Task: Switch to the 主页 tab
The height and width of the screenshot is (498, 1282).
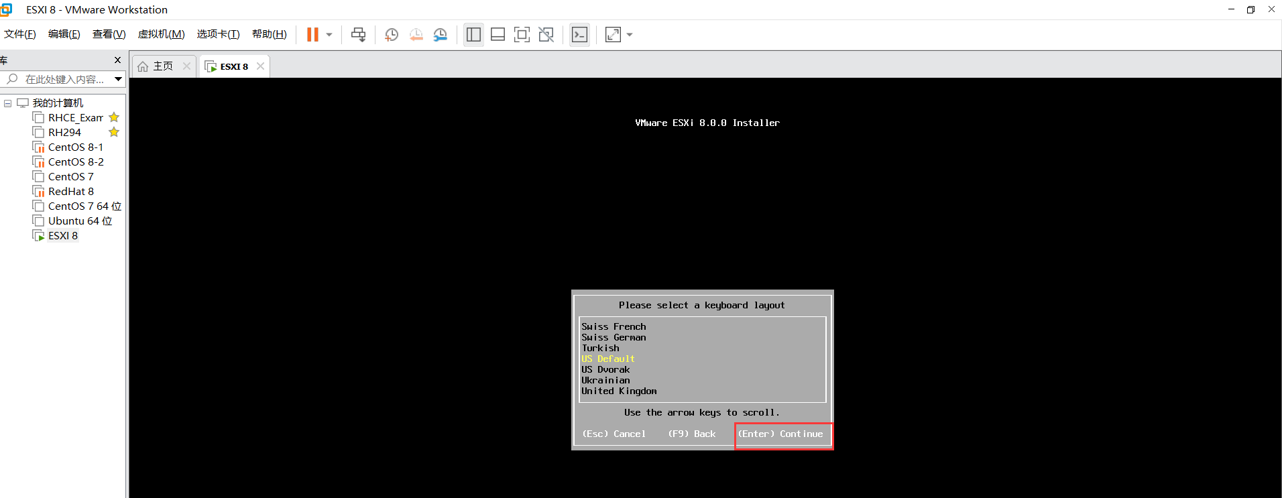Action: click(163, 66)
